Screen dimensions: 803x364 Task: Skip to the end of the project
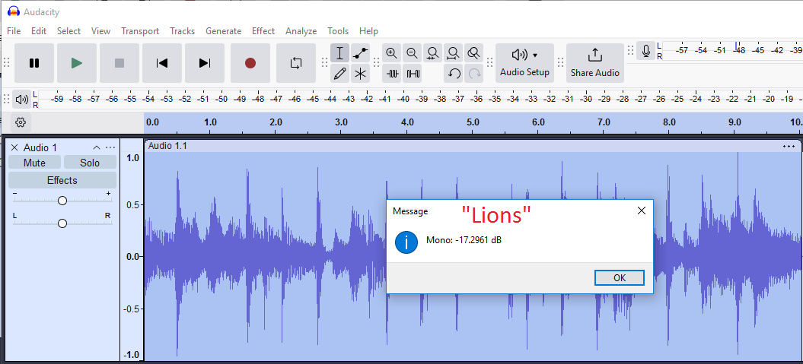tap(204, 63)
